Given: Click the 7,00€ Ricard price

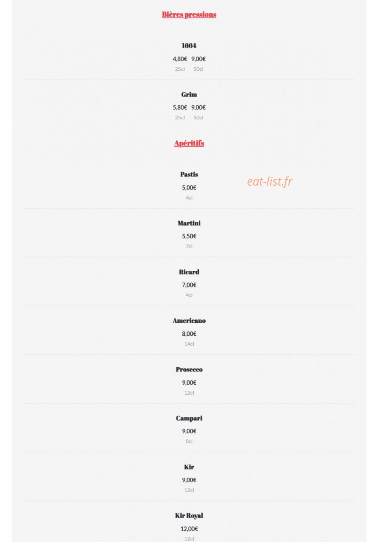Looking at the screenshot, I should coord(189,285).
